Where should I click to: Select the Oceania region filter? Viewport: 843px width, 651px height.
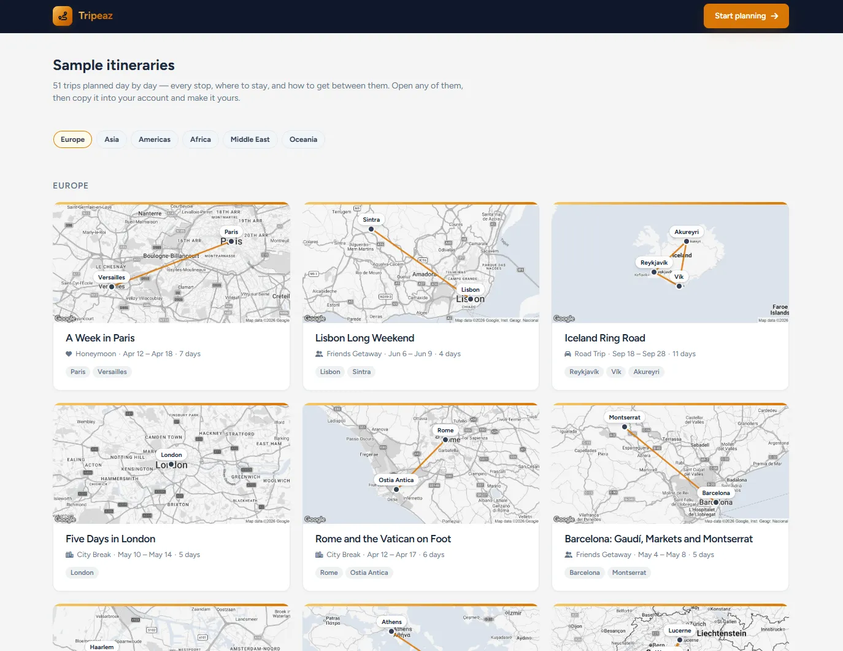[x=304, y=139]
